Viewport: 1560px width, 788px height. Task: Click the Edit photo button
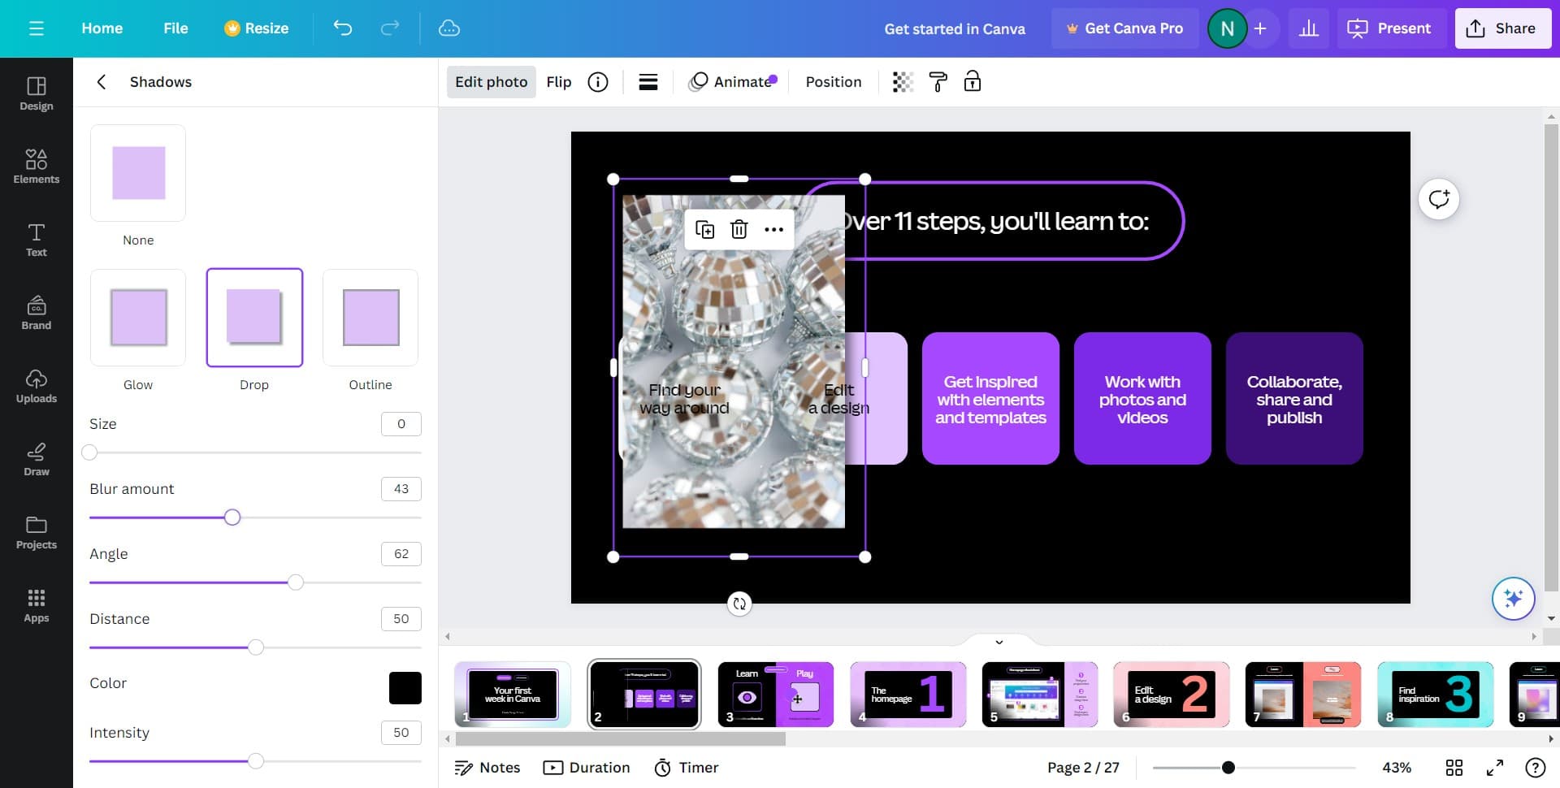tap(491, 82)
